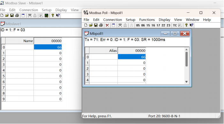
Task: Click function 17 toolbar button
Action: [158, 26]
